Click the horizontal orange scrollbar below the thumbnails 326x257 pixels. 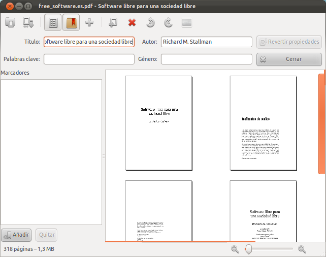click(180, 241)
